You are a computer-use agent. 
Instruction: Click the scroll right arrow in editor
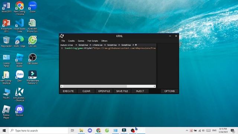(x=154, y=86)
